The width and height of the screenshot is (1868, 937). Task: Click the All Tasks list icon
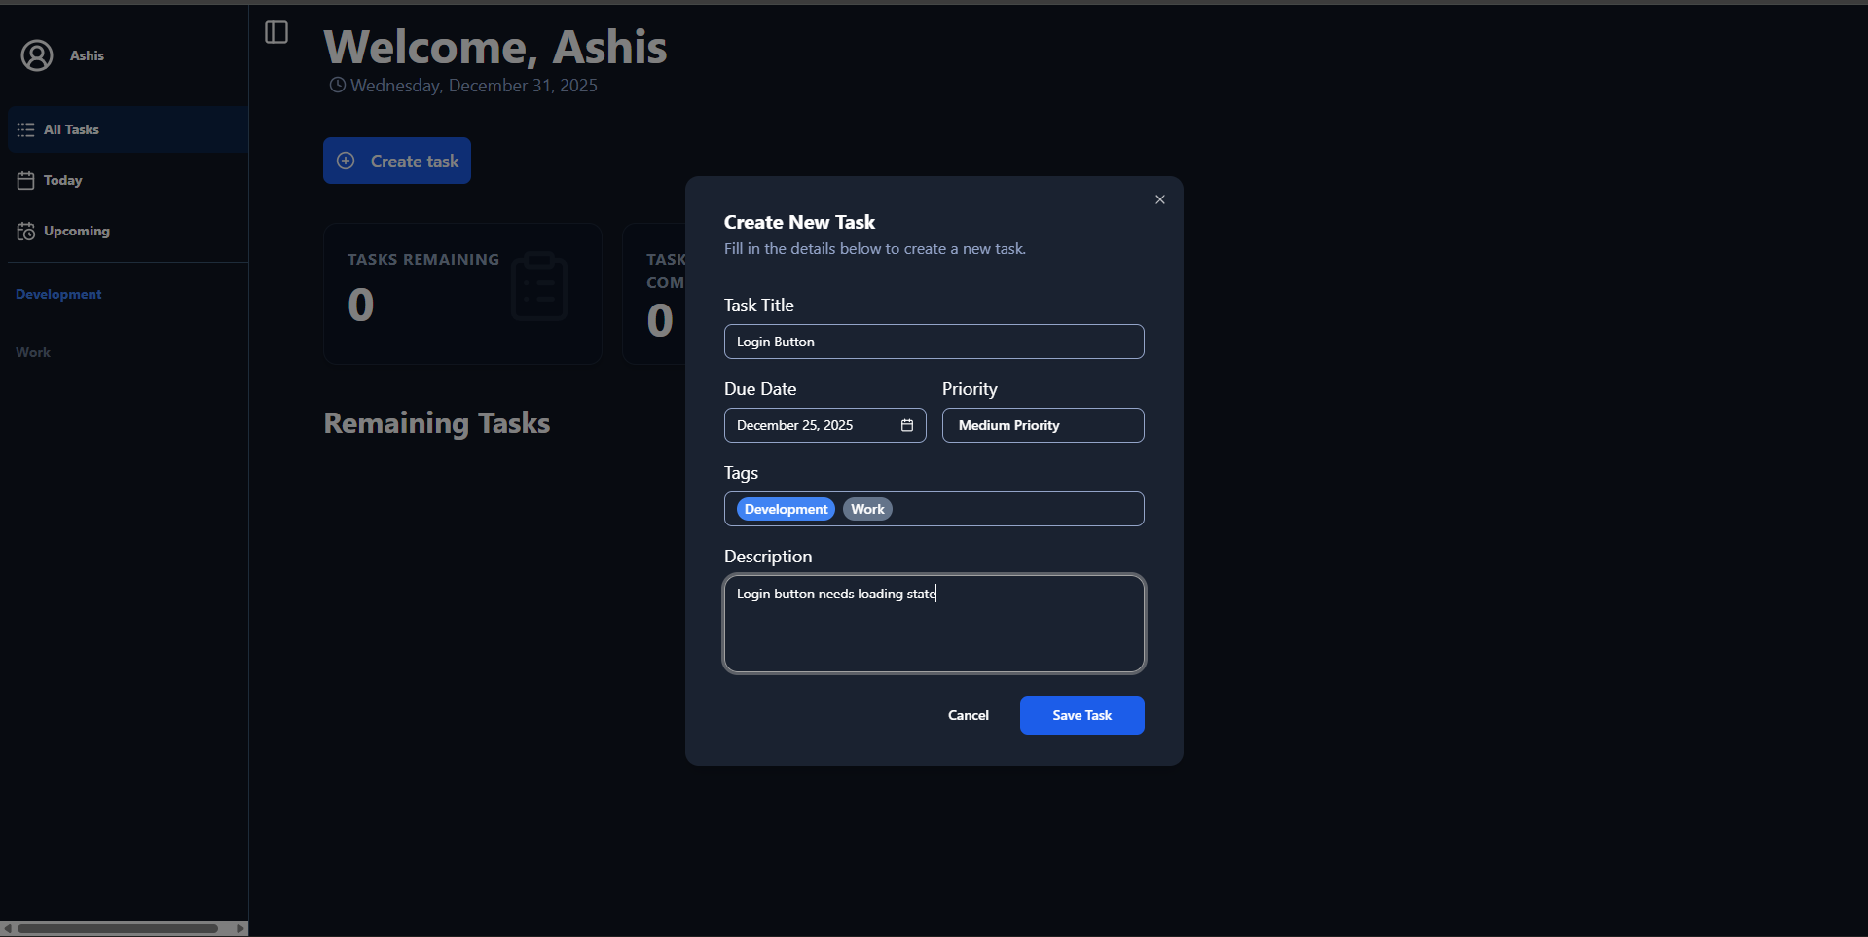[x=26, y=129]
